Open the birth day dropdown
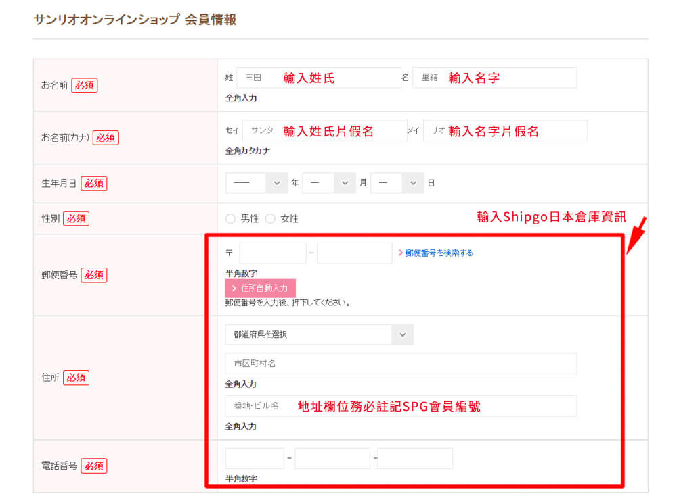Screen dimensions: 677x498 click(397, 183)
